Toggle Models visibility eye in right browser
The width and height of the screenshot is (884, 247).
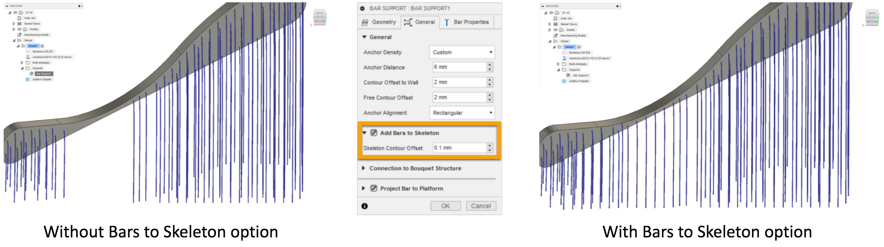click(x=555, y=30)
